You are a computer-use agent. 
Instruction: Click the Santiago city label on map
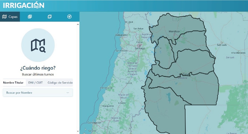(140, 49)
